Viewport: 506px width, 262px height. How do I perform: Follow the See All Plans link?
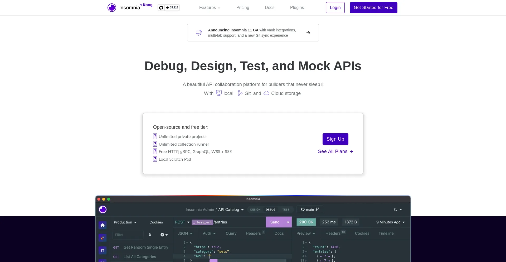click(335, 151)
